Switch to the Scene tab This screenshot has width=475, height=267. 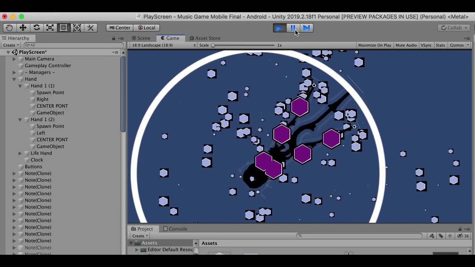pyautogui.click(x=141, y=38)
